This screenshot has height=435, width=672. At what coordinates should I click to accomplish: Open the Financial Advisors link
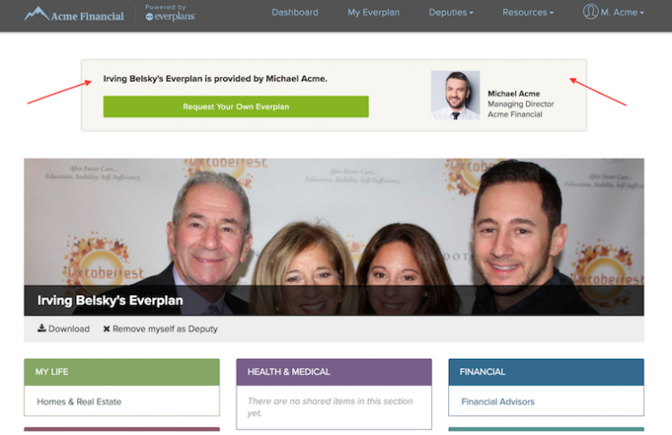(497, 402)
